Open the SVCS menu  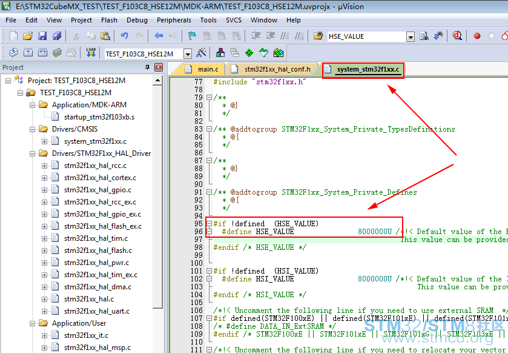click(x=234, y=20)
